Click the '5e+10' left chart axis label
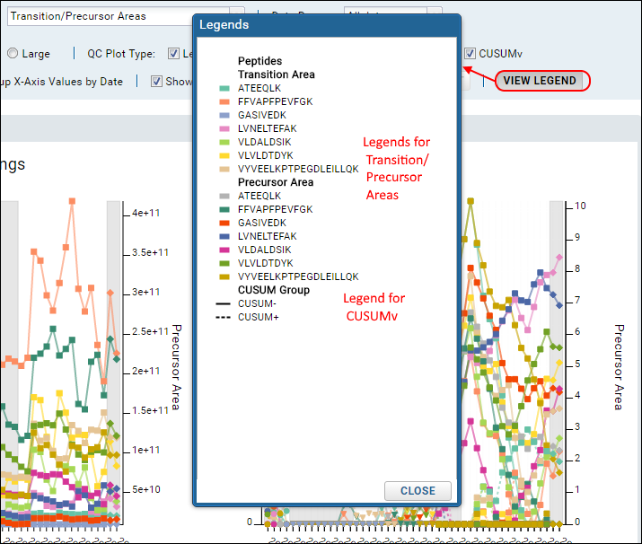642x544 pixels. [x=146, y=489]
